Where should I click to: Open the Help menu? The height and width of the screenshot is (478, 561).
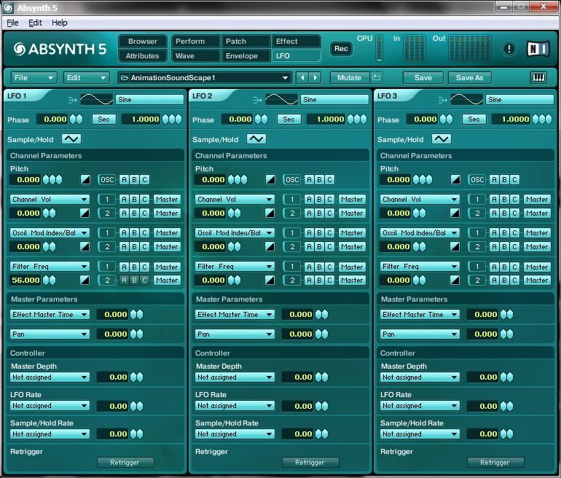click(60, 23)
